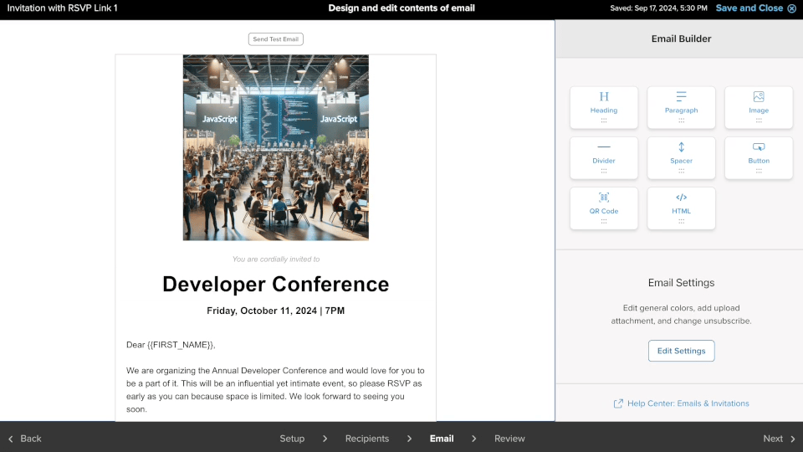Image resolution: width=803 pixels, height=452 pixels.
Task: Click the Email Builder panel header
Action: [x=681, y=39]
